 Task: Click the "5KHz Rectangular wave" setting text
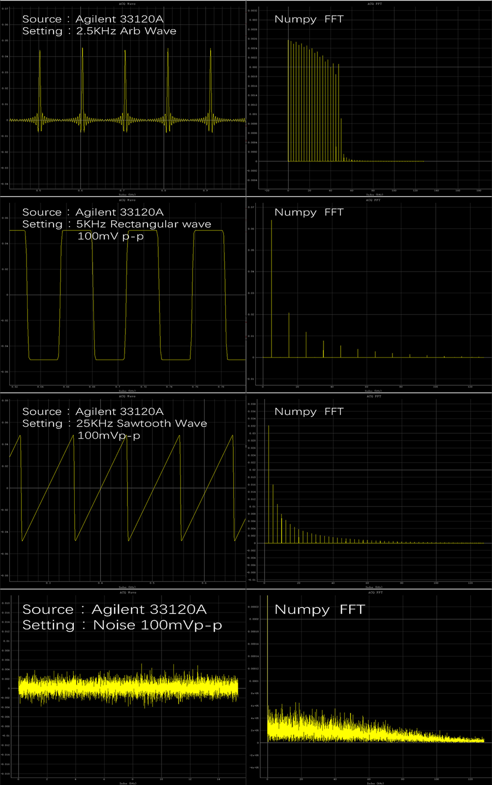(x=143, y=224)
